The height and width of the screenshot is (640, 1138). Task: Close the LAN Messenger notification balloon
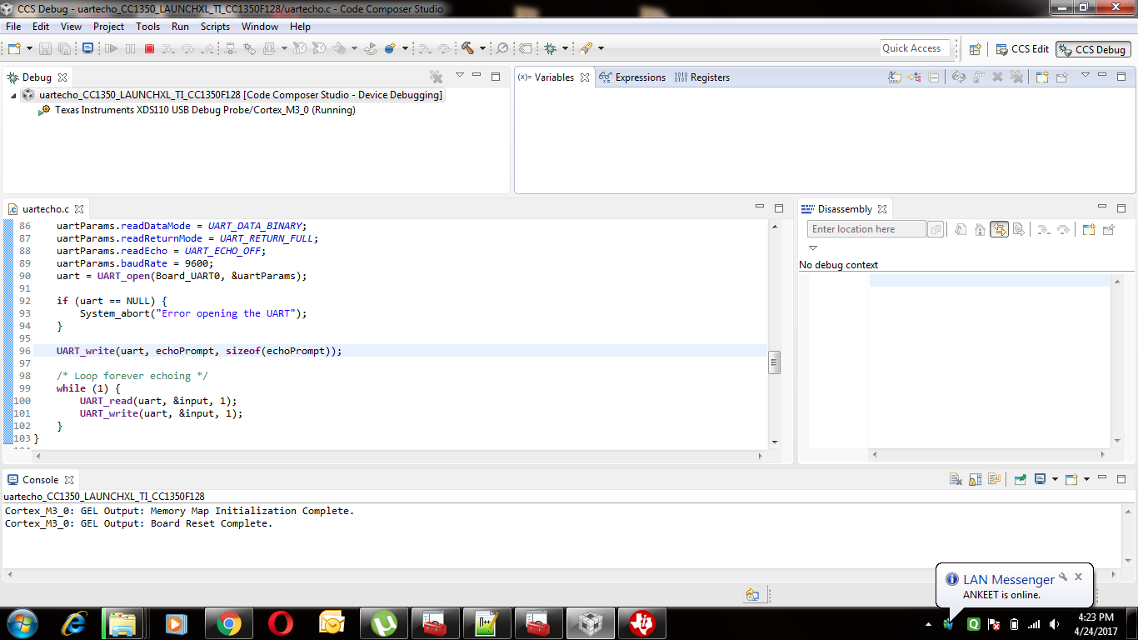pos(1078,576)
